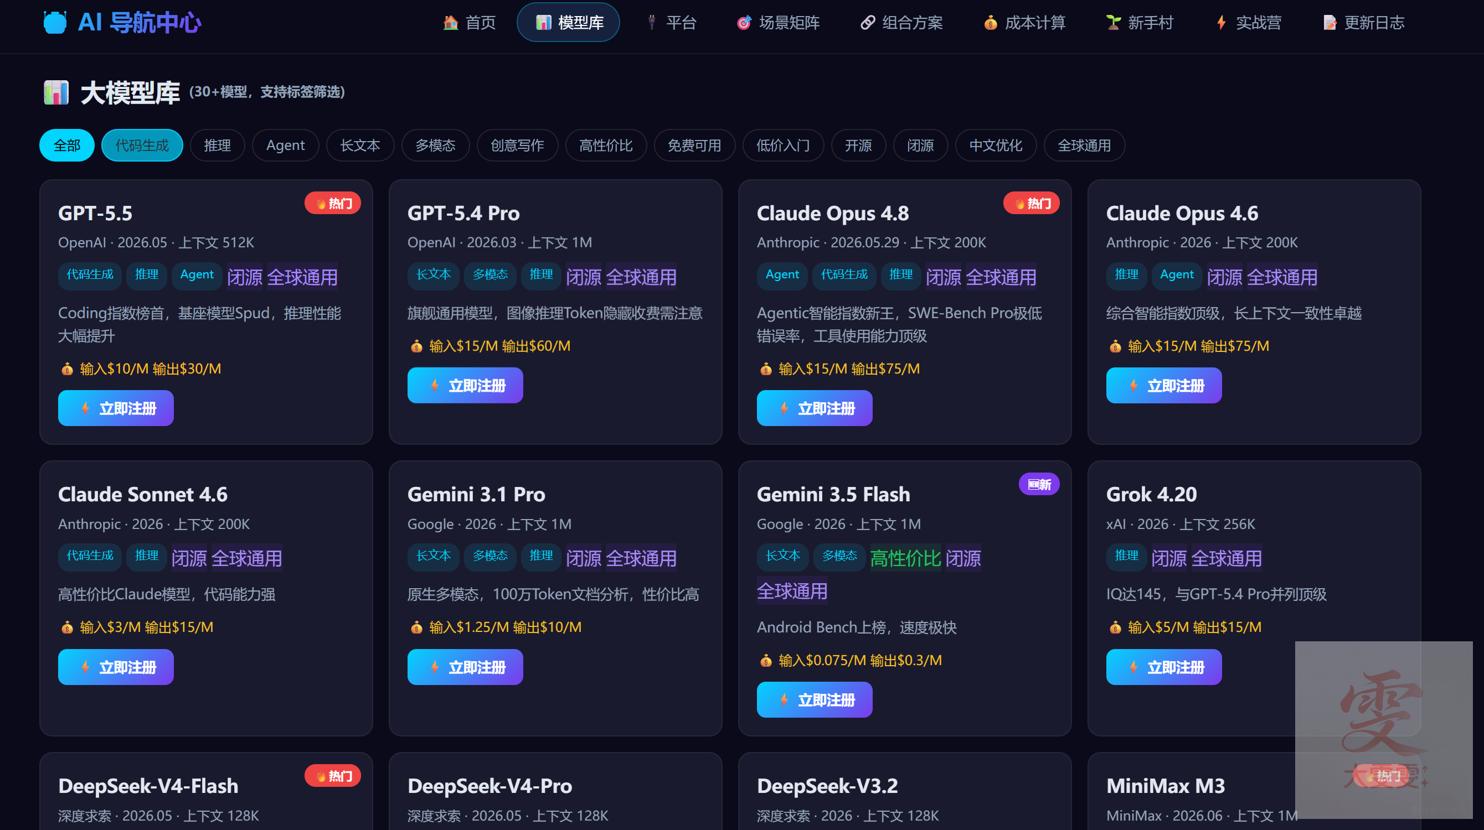Click the money bag icon on GPT-5.5 price
This screenshot has height=830, width=1484.
coord(68,369)
